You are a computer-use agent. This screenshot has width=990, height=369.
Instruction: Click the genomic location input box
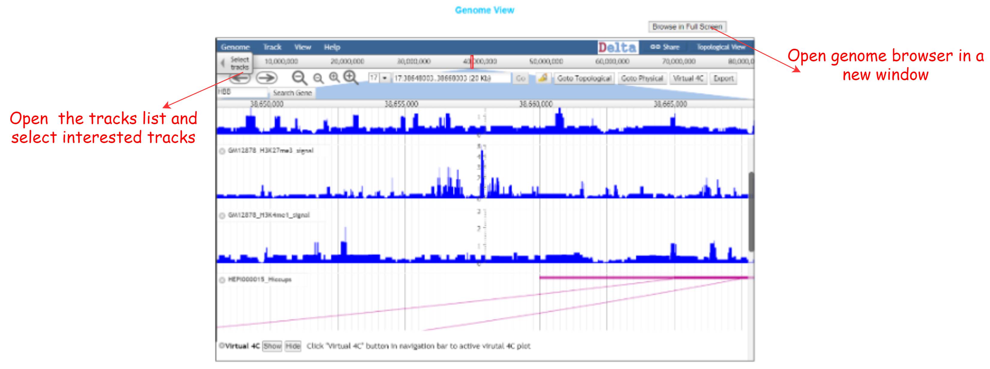pyautogui.click(x=451, y=78)
